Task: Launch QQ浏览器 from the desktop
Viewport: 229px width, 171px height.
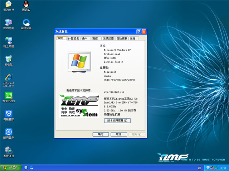Action: pyautogui.click(x=26, y=24)
